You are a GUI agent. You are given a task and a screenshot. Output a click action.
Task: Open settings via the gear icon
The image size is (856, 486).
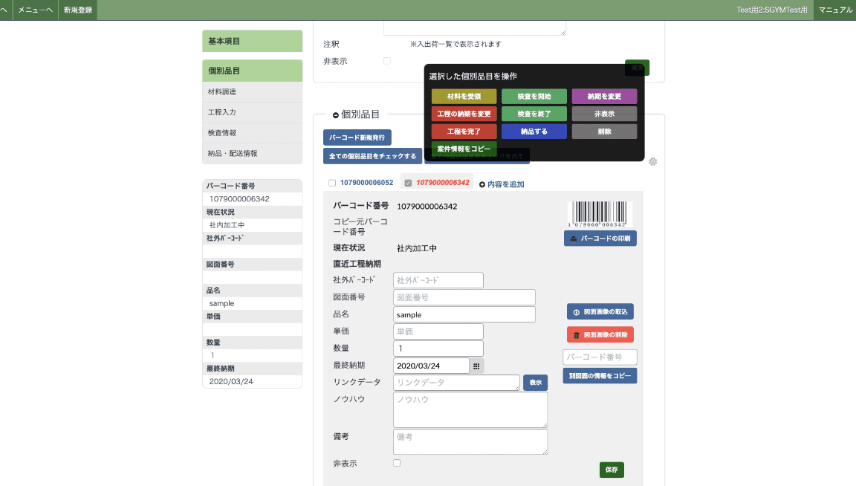(x=652, y=161)
